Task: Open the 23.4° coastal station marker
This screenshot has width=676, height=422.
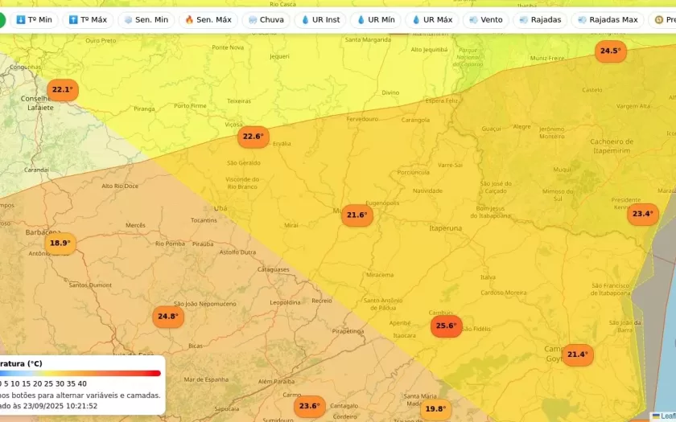Action: (x=643, y=214)
